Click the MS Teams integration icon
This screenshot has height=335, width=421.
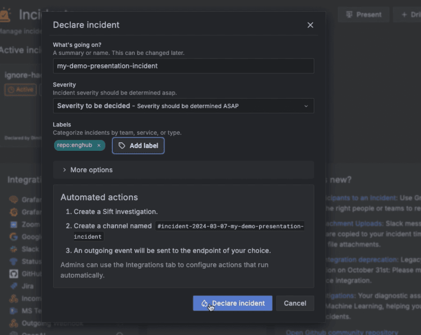click(14, 311)
